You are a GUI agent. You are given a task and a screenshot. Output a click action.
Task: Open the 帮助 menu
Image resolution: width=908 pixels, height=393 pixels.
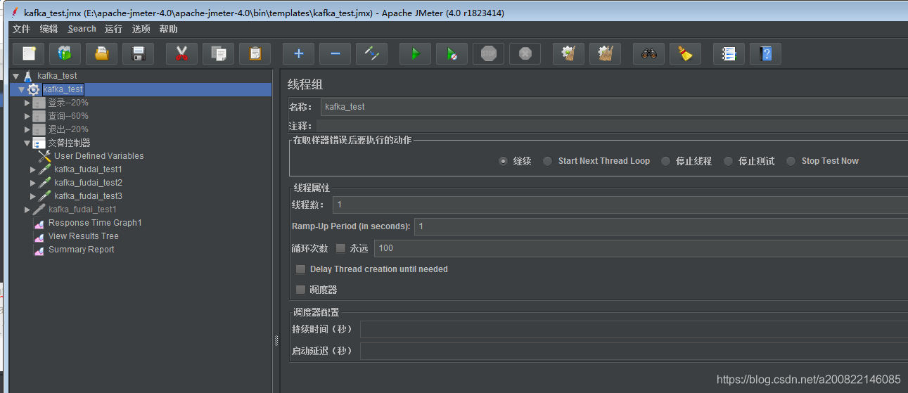(x=169, y=29)
